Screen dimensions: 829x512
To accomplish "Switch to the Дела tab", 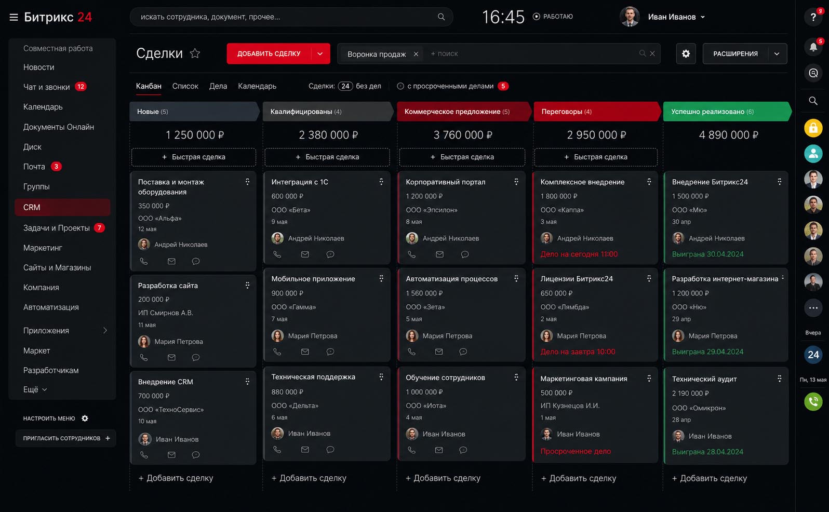I will [x=218, y=86].
